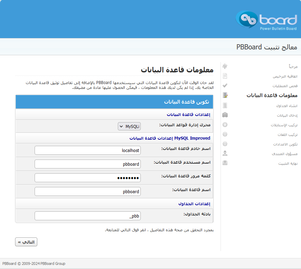Click the Power Bulletin Board tagline
This screenshot has height=269, width=301.
[x=278, y=28]
